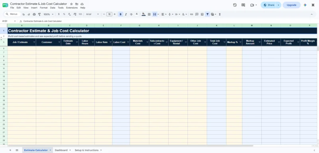Image resolution: width=319 pixels, height=153 pixels.
Task: Open the Format menu
Action: click(x=43, y=8)
